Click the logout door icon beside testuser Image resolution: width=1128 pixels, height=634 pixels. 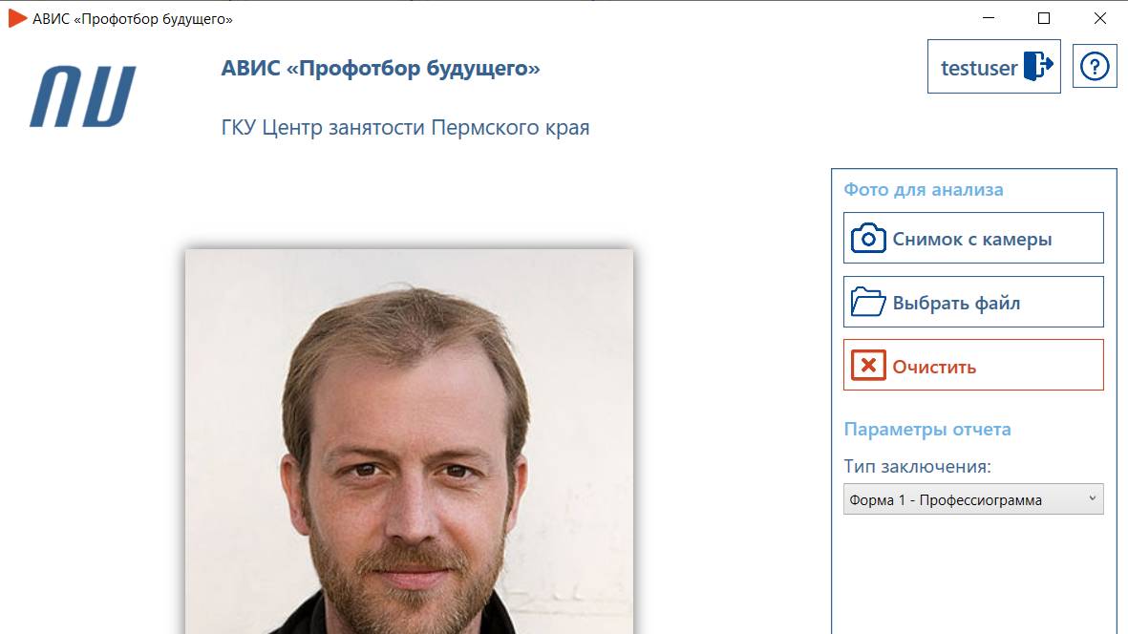(x=1037, y=66)
